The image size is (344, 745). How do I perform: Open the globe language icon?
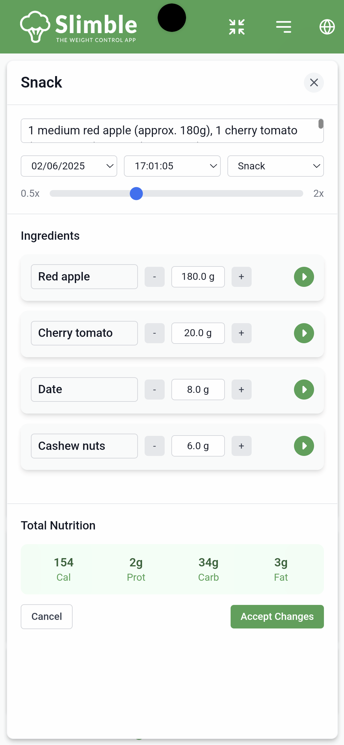(x=327, y=27)
